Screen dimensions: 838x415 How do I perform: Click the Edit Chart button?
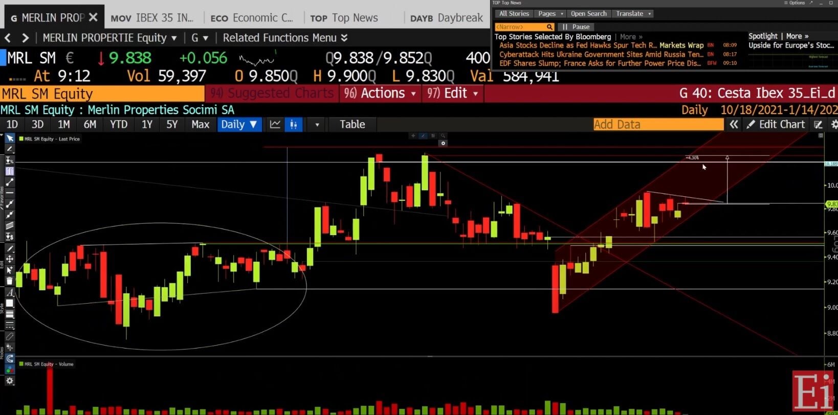coord(776,124)
